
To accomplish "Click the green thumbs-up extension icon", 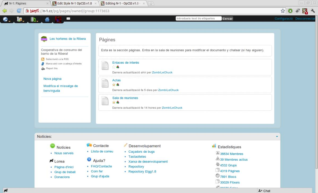I will (x=290, y=11).
